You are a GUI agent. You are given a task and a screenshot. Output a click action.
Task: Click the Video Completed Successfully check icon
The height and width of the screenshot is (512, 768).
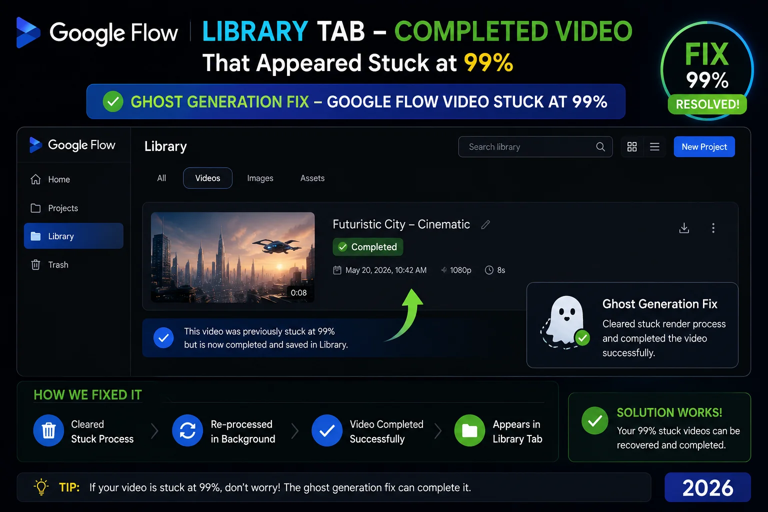coord(327,430)
